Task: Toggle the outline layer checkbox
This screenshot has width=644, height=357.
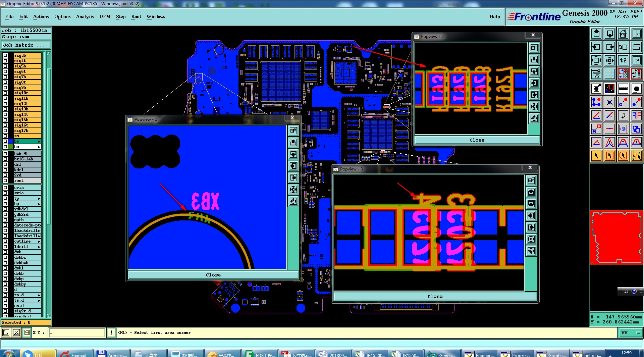Action: pyautogui.click(x=5, y=241)
